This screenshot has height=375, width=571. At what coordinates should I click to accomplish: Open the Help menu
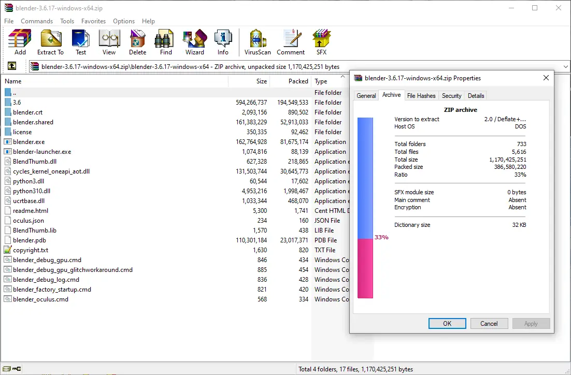click(148, 21)
